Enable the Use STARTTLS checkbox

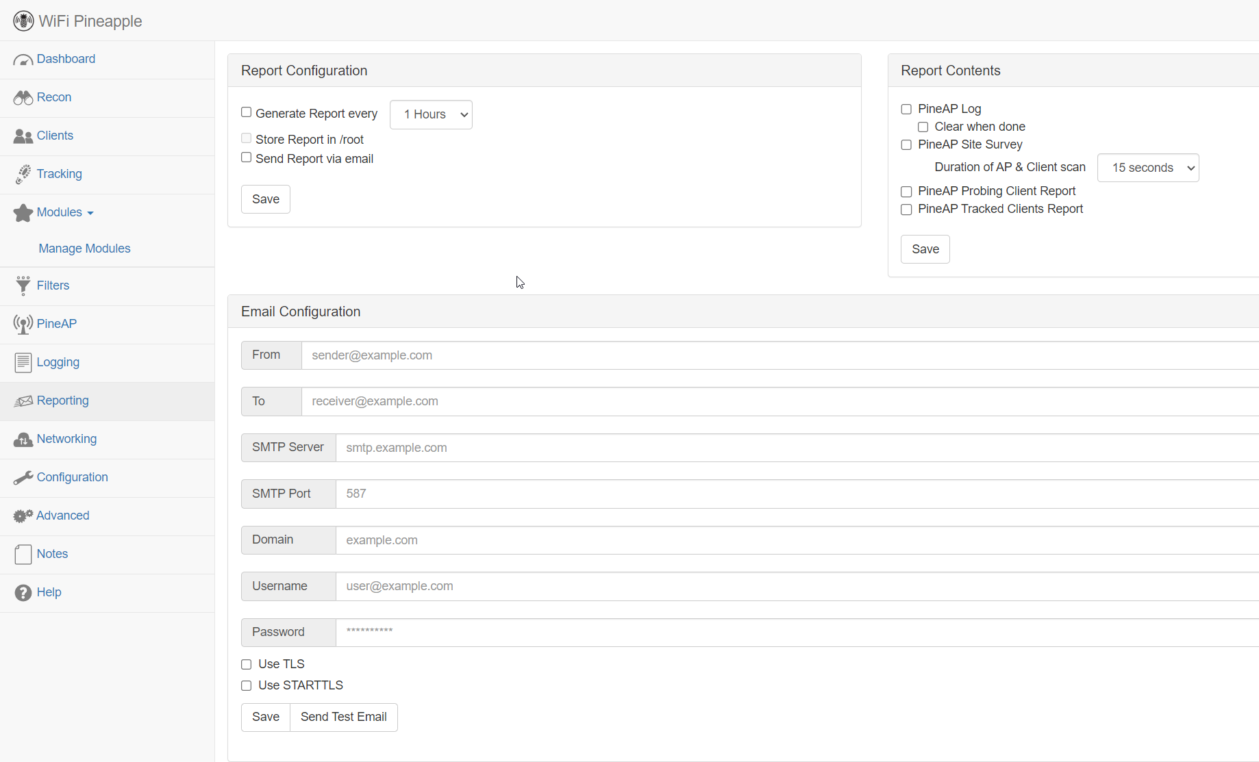(246, 685)
